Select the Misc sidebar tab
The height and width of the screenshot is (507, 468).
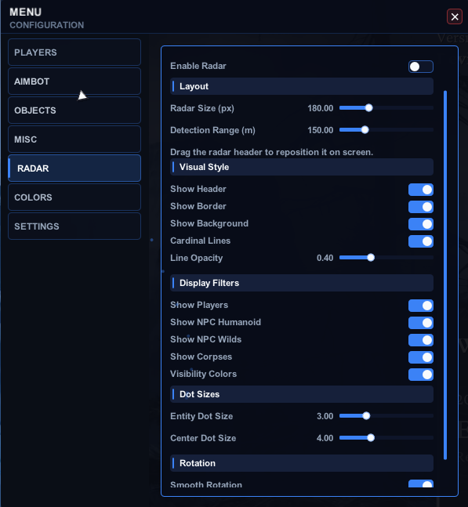[x=74, y=139]
